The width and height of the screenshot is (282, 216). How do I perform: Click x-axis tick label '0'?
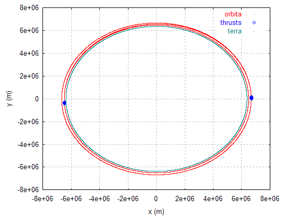pyautogui.click(x=156, y=198)
